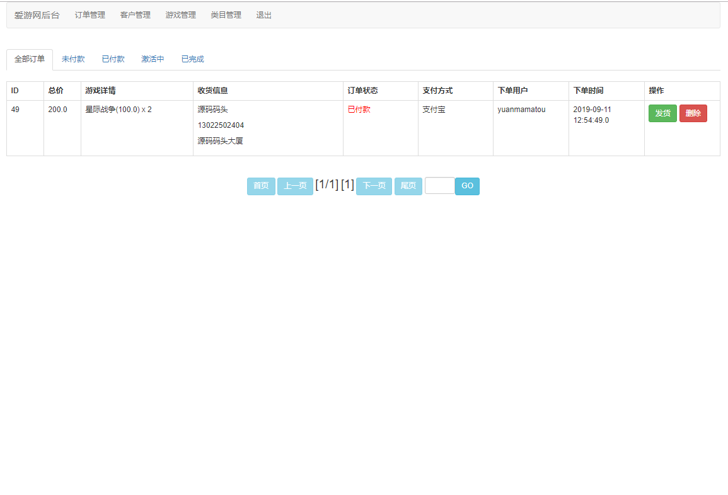Viewport: 728px width, 495px height.
Task: Click the red 删除 button to delete order
Action: (693, 113)
